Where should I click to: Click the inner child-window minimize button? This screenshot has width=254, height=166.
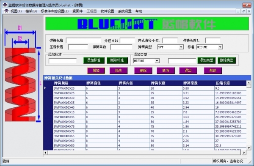[238, 11]
